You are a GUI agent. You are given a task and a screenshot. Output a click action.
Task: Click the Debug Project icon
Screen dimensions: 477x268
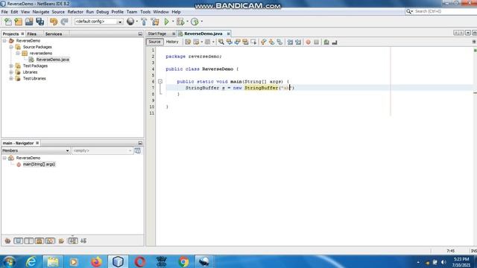coord(180,22)
